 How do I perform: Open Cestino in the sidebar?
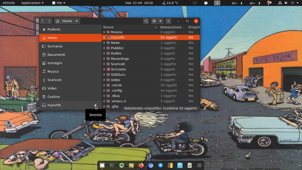(x=70, y=97)
